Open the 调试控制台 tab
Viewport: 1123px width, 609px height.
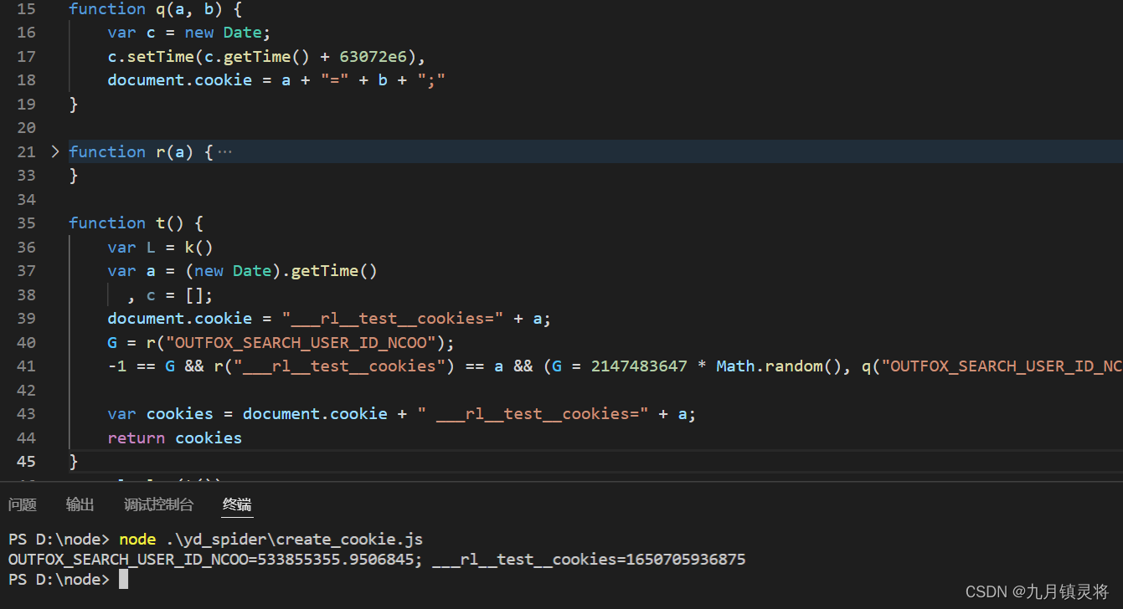click(x=158, y=504)
